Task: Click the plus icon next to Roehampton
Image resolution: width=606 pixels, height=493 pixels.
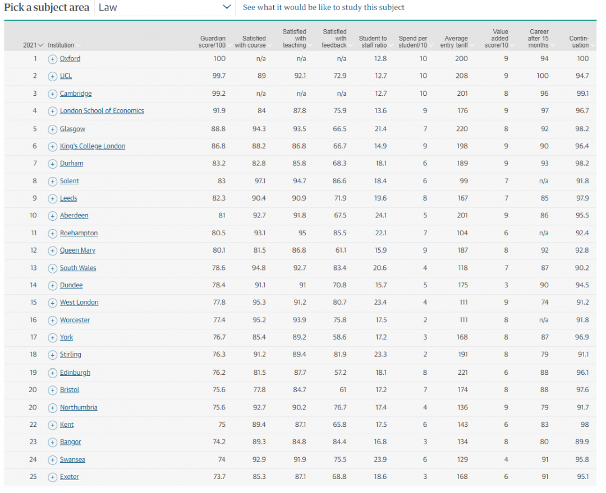Action: [52, 233]
